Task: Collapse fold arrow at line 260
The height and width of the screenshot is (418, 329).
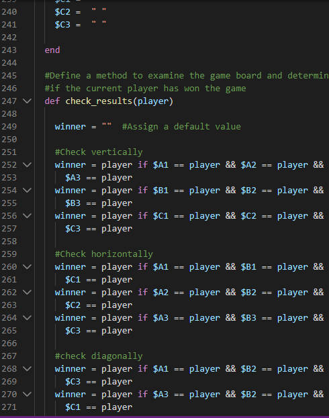Action: [x=27, y=266]
